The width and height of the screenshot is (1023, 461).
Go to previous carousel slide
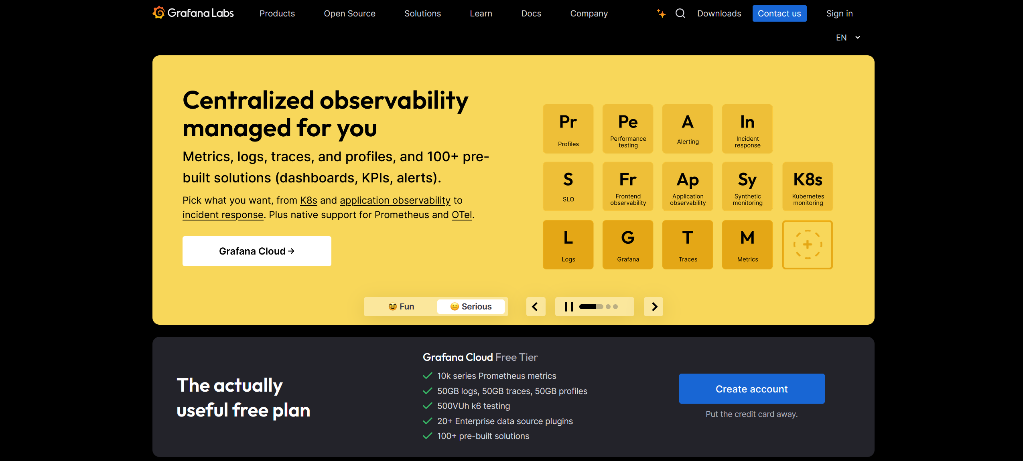coord(536,307)
